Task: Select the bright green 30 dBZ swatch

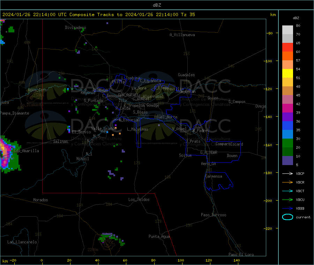Action: (x=287, y=143)
